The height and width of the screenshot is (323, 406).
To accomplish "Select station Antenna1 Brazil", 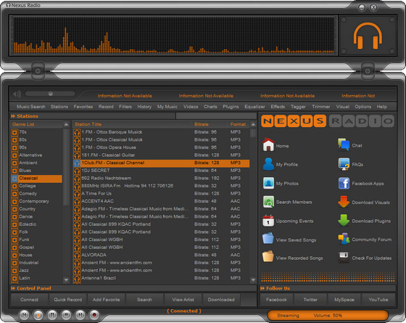I will (161, 278).
